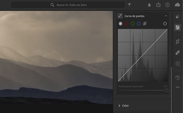Open the Presets overlapping circles icon

178,17
